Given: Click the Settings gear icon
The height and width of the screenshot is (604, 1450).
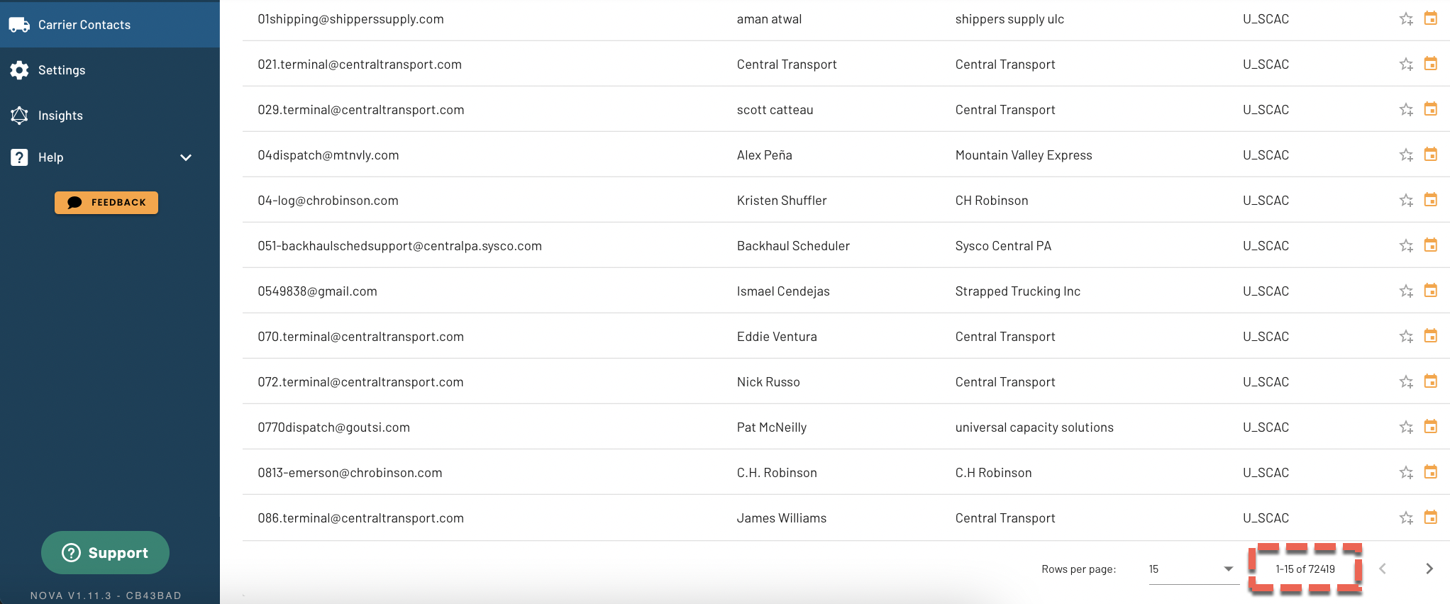Looking at the screenshot, I should coord(19,70).
